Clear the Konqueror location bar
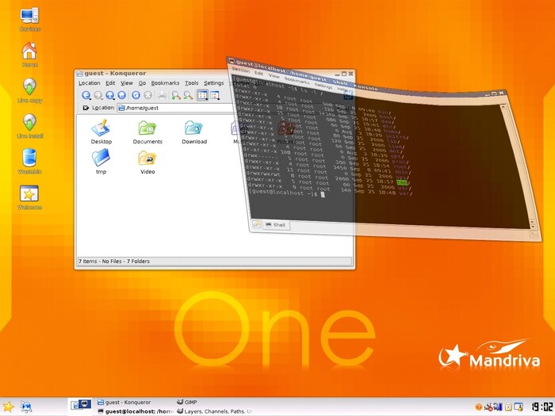The image size is (555, 416). 86,108
